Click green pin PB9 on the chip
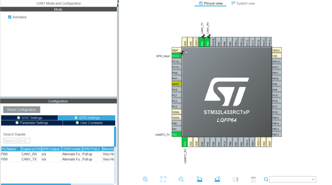 [x=202, y=42]
